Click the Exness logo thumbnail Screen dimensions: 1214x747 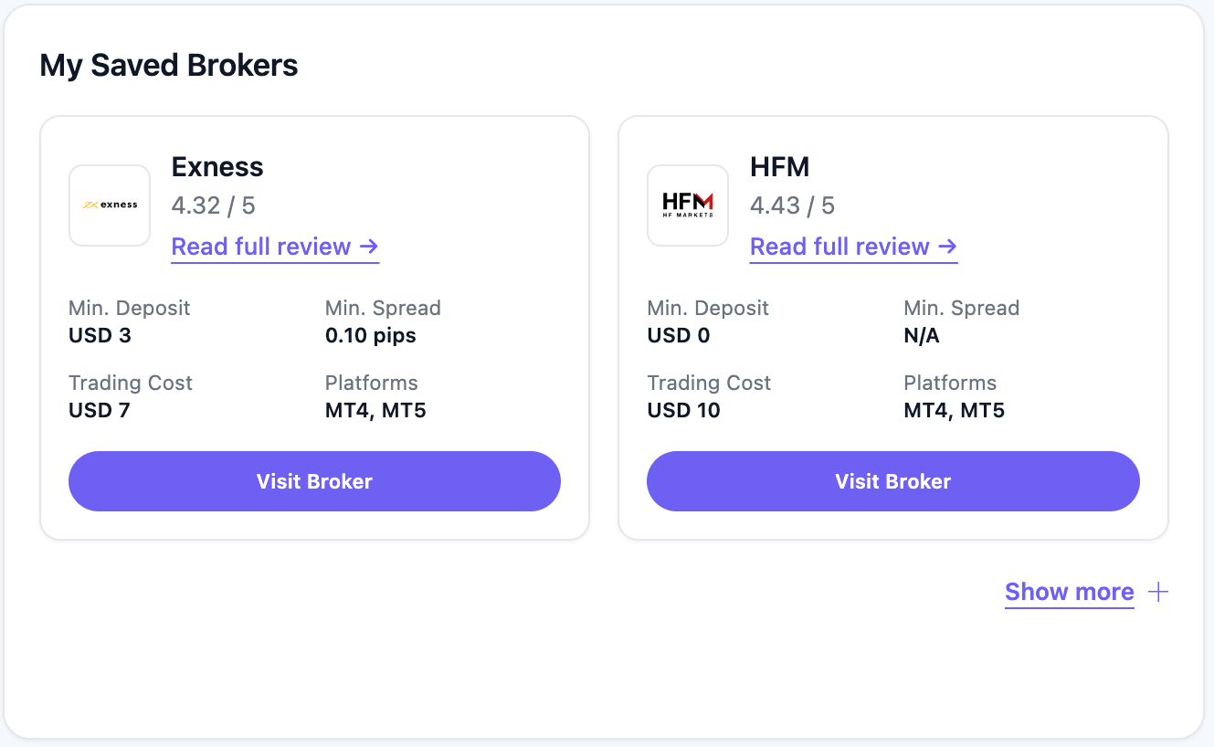coord(110,205)
